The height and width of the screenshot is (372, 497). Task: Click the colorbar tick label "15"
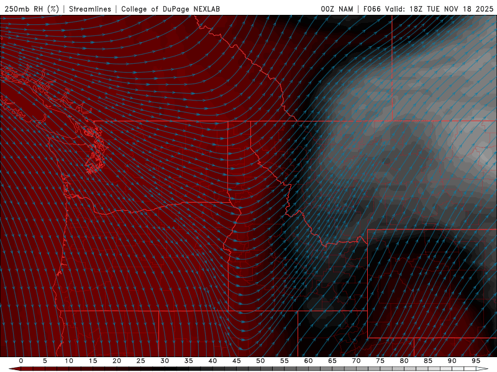pyautogui.click(x=93, y=361)
